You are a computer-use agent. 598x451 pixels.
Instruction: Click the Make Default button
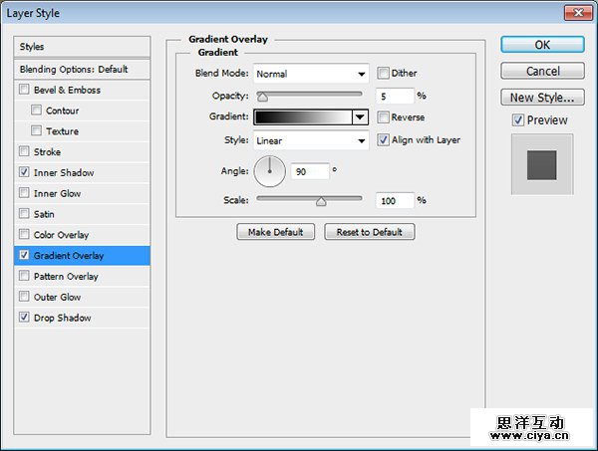pos(276,232)
